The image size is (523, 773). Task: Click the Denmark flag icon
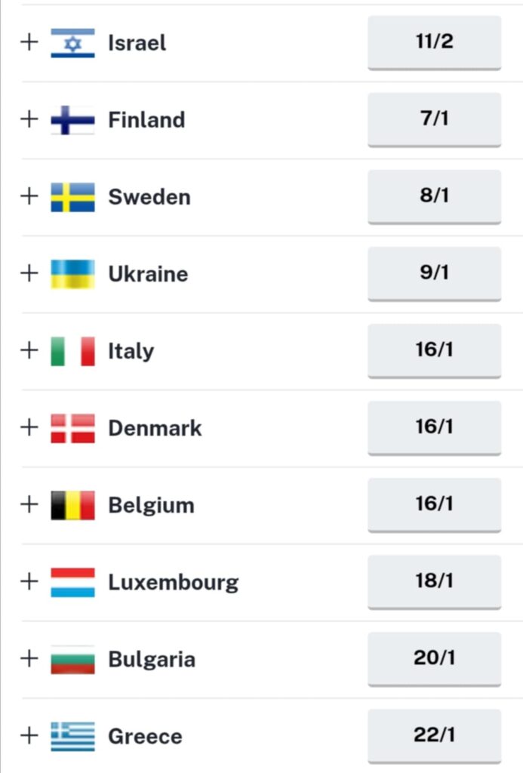pyautogui.click(x=72, y=428)
